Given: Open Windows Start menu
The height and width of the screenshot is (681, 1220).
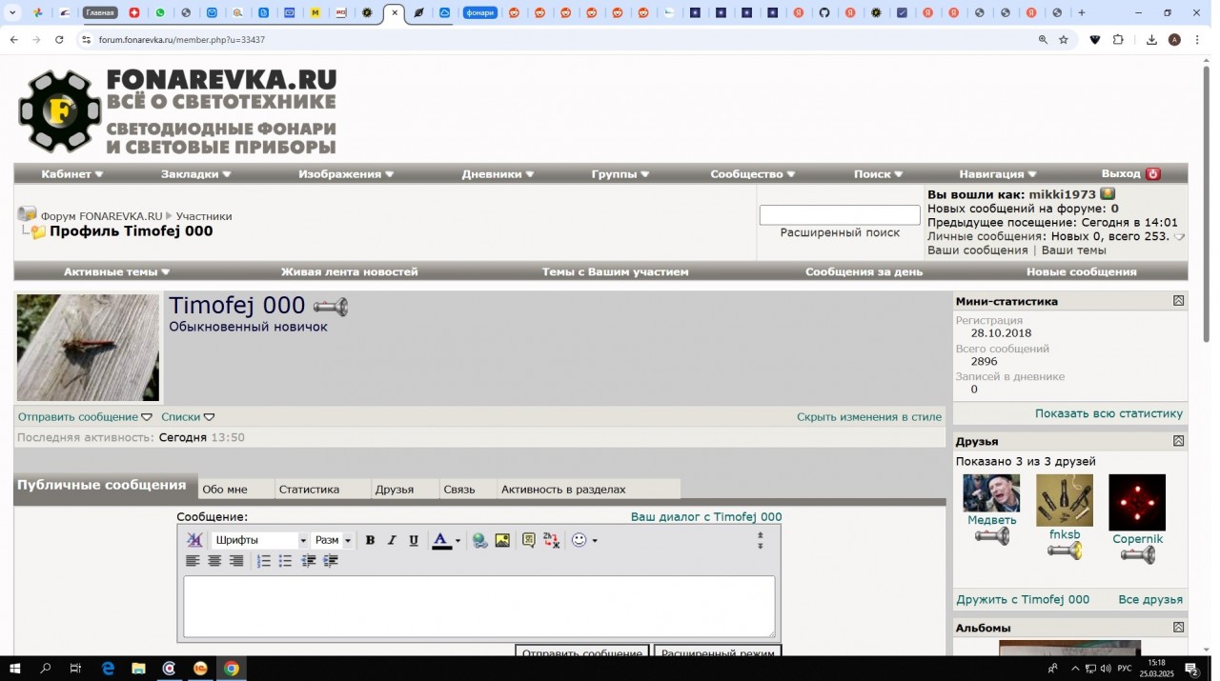Looking at the screenshot, I should tap(14, 669).
